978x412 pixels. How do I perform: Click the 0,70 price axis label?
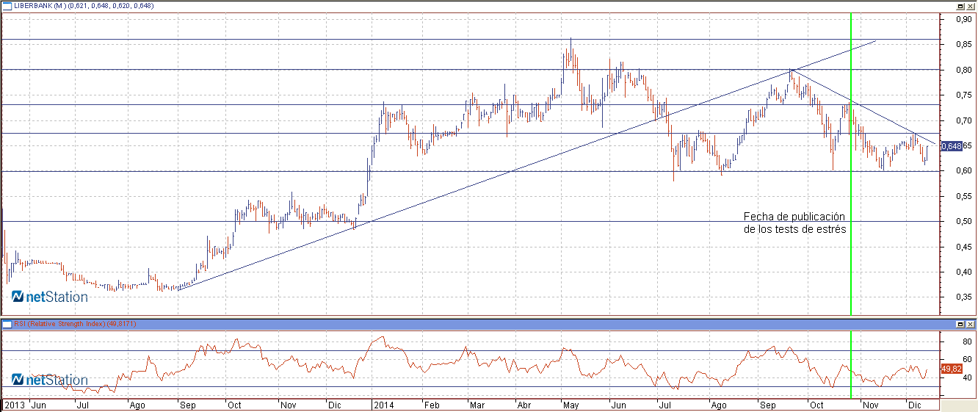pyautogui.click(x=964, y=120)
